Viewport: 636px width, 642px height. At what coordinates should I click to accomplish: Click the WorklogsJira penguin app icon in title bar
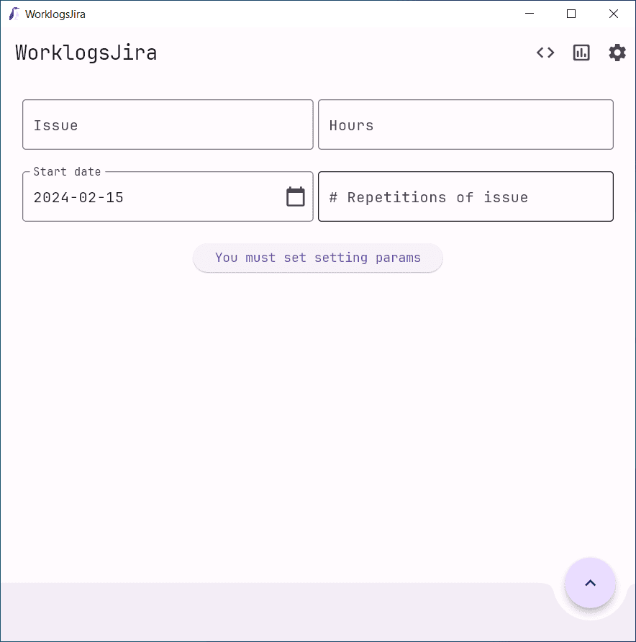tap(14, 14)
